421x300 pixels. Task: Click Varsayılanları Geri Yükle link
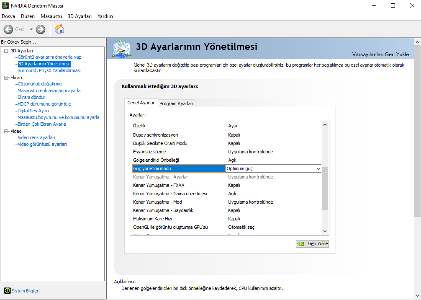click(380, 54)
